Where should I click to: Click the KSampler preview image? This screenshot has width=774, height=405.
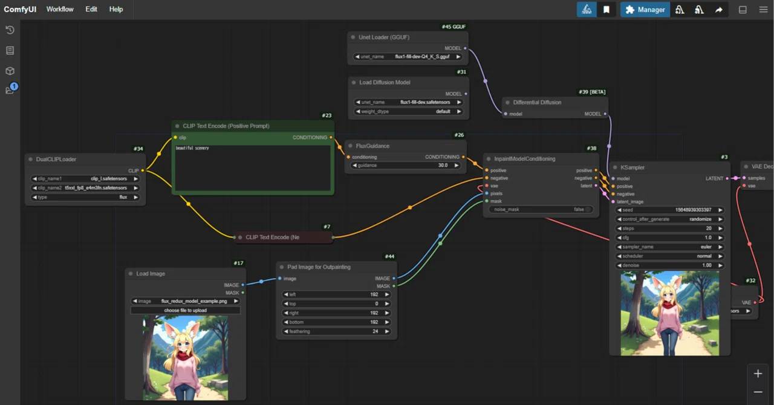click(x=669, y=313)
